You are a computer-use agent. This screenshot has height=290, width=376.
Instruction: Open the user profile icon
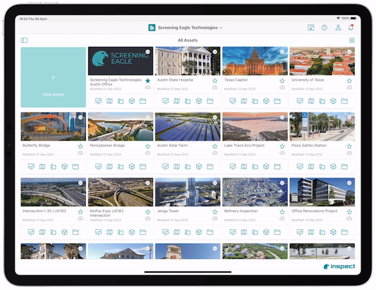click(338, 28)
